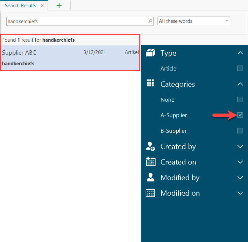Switch to the Search Results tab

pyautogui.click(x=20, y=6)
